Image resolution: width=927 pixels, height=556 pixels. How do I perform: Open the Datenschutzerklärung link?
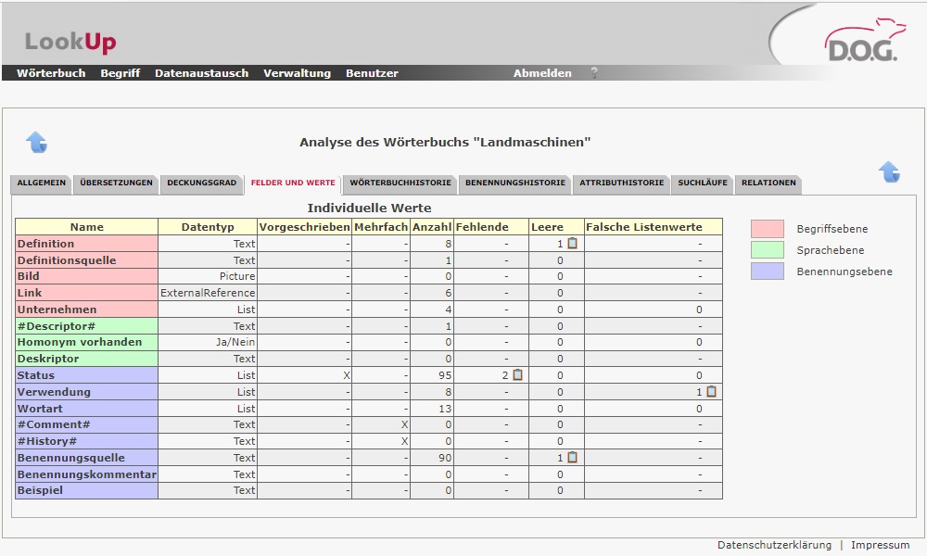point(774,545)
